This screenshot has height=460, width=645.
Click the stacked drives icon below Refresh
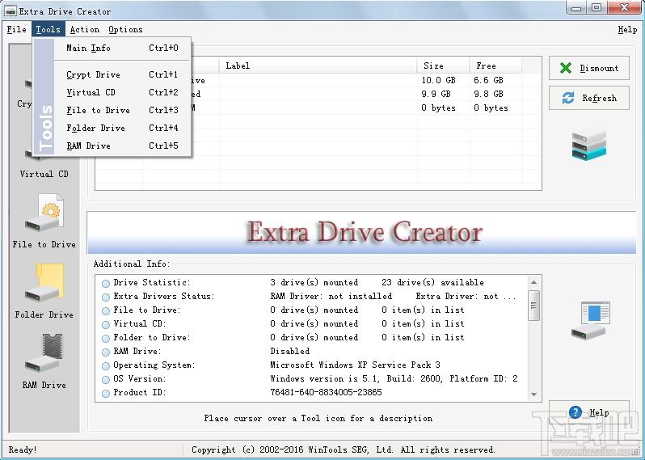588,146
